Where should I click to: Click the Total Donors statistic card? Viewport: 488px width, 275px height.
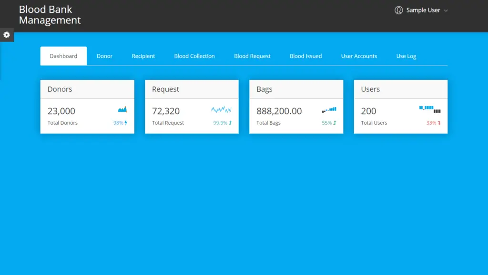click(87, 106)
